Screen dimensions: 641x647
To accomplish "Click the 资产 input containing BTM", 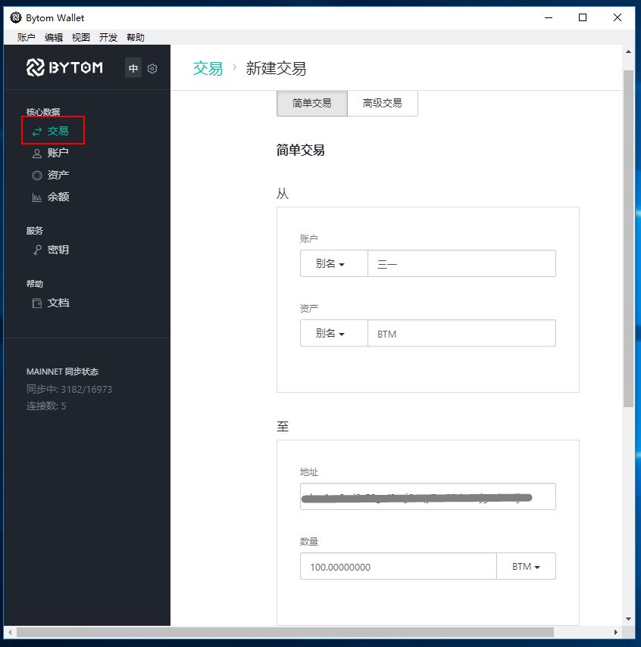I will pos(461,333).
